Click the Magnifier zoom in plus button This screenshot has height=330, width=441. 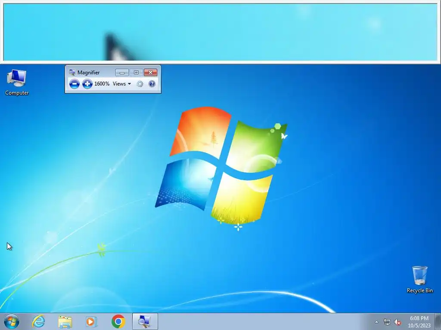87,84
